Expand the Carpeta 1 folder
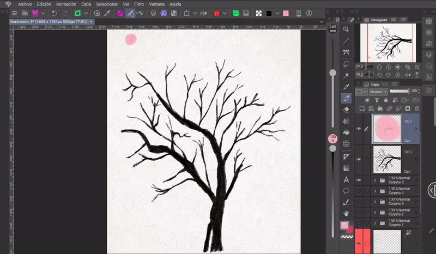 tap(375, 223)
